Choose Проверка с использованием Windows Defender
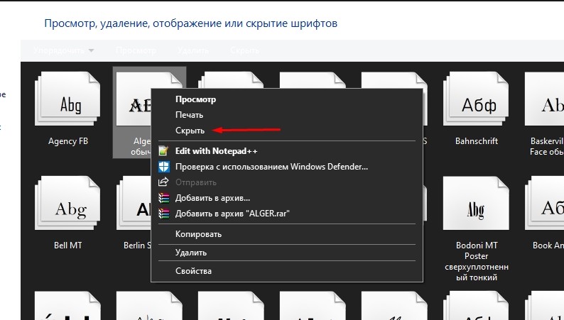This screenshot has height=320, width=564. [271, 167]
